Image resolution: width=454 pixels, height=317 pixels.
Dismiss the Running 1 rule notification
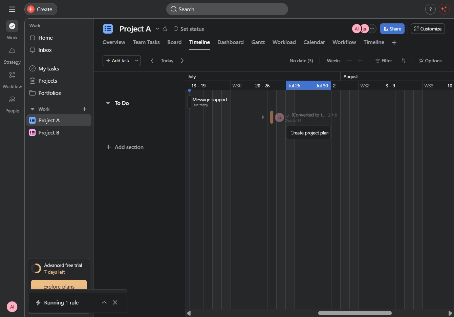pos(115,302)
